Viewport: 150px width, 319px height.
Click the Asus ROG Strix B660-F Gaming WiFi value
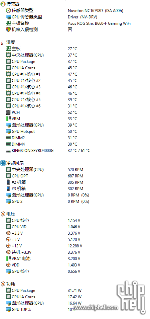pos(99,23)
